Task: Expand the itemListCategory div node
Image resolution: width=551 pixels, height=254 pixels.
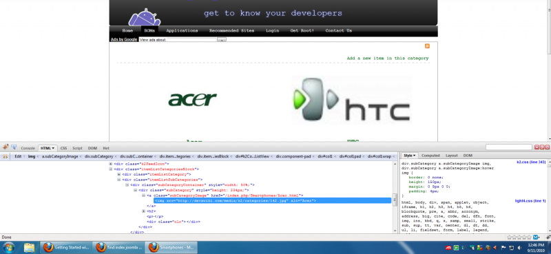Action: pos(118,174)
